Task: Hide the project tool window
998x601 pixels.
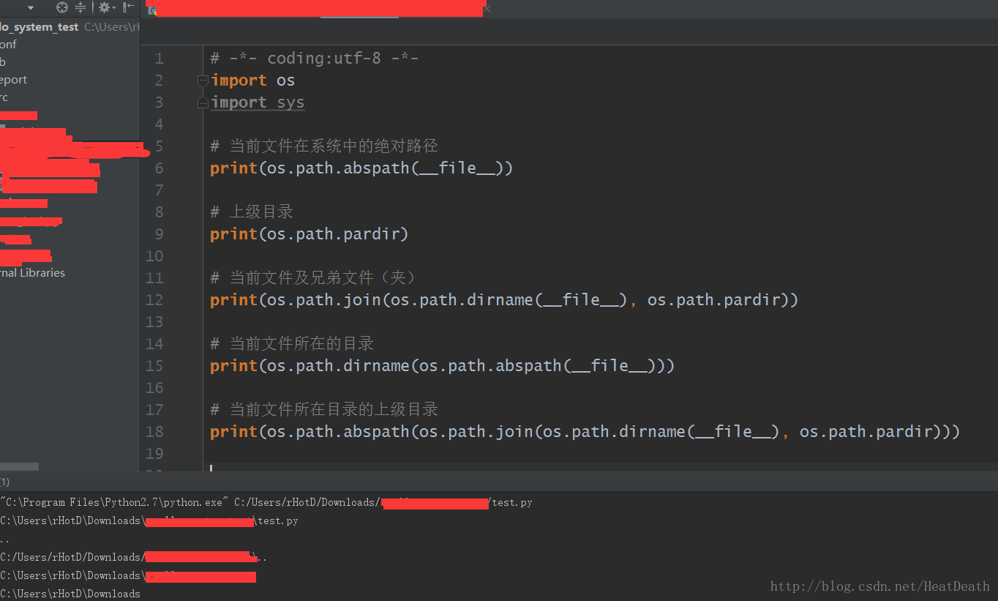Action: (x=129, y=7)
